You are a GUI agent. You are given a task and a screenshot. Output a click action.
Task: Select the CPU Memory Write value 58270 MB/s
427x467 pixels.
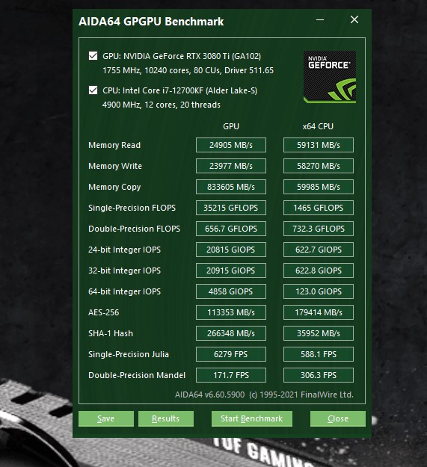point(319,166)
